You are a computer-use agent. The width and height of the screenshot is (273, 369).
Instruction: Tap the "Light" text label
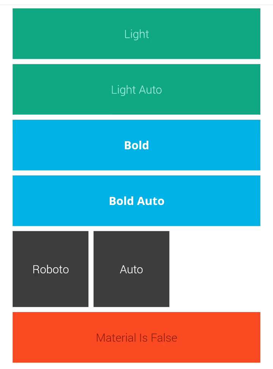136,35
